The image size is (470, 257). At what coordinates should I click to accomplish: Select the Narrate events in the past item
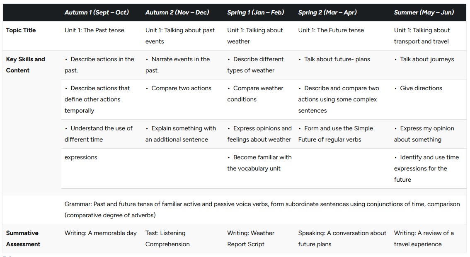[177, 65]
